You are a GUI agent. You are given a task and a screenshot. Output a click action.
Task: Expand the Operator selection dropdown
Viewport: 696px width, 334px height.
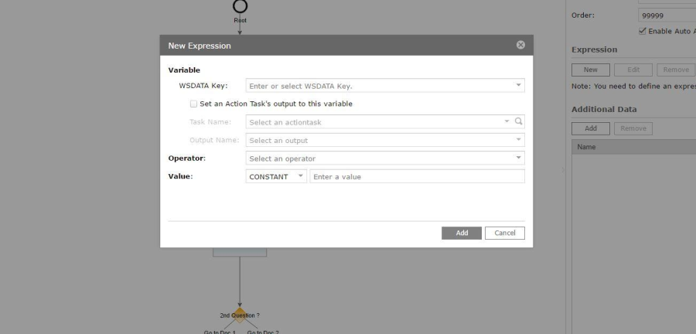(384, 158)
